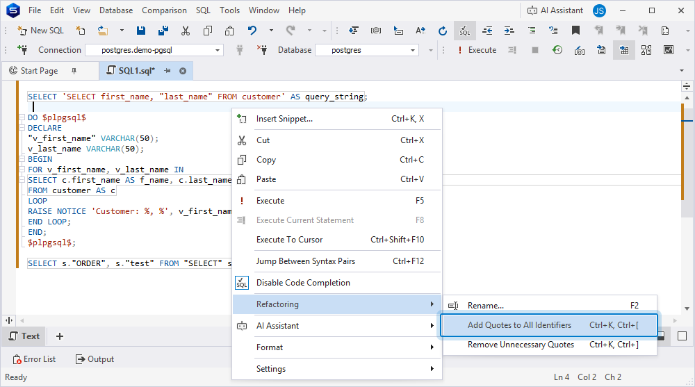The image size is (695, 387).
Task: Toggle the results-to-grid icon
Action: coord(624,50)
